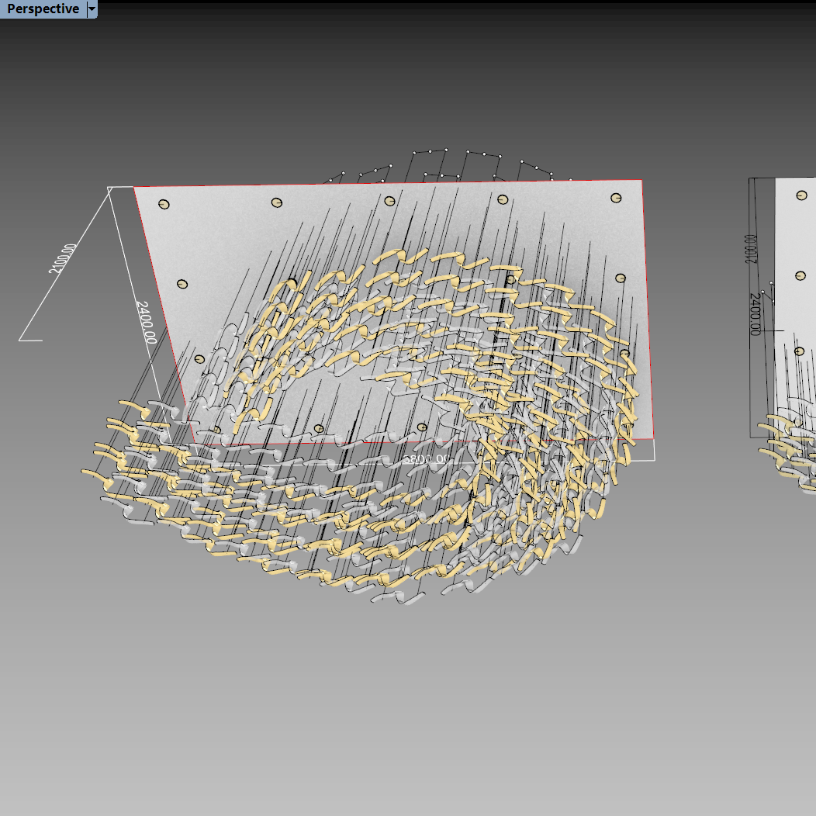This screenshot has width=816, height=816.
Task: Select left-edge hole in main panel's third row
Action: [x=199, y=360]
